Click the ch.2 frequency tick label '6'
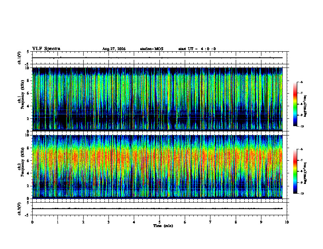 29,161
